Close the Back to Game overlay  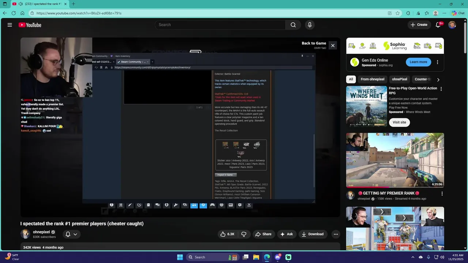(333, 46)
